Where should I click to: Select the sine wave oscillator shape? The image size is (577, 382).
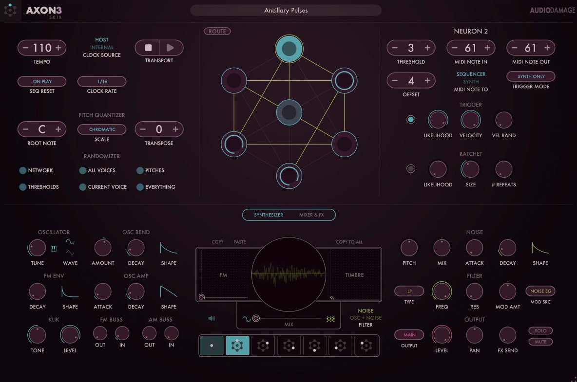click(70, 242)
